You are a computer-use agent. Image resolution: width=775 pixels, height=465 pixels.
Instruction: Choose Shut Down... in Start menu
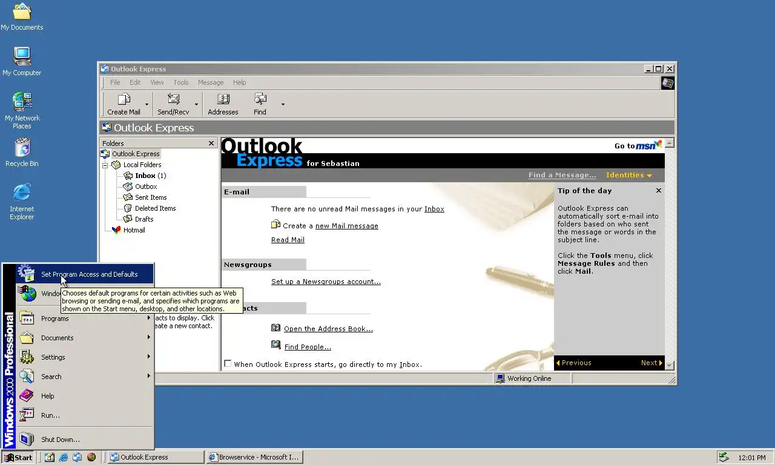pos(85,440)
